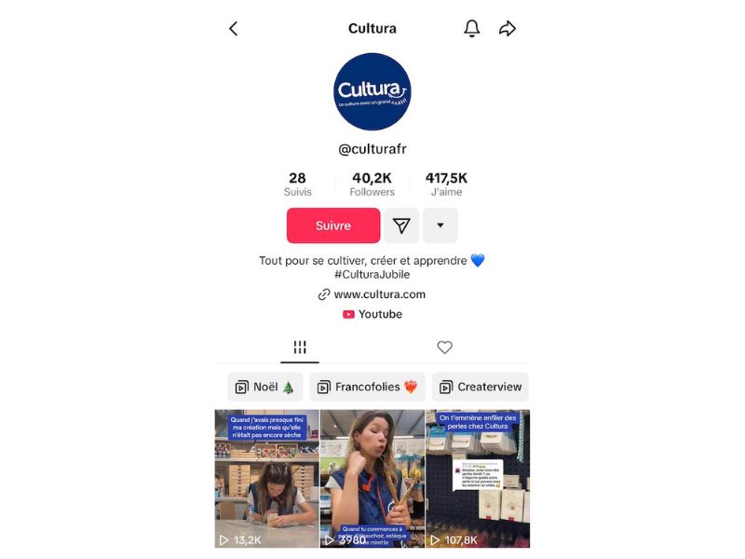Switch to the videos grid tab
This screenshot has height=559, width=745.
[300, 348]
